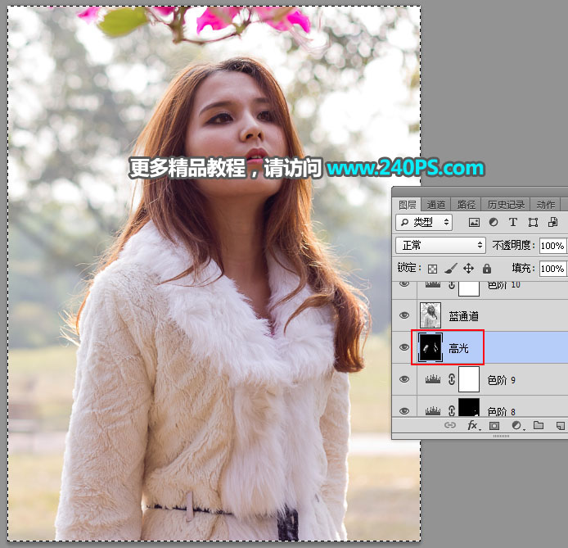Viewport: 568px width, 548px height.
Task: Filter layers by adjustment layer icon
Action: click(x=494, y=222)
